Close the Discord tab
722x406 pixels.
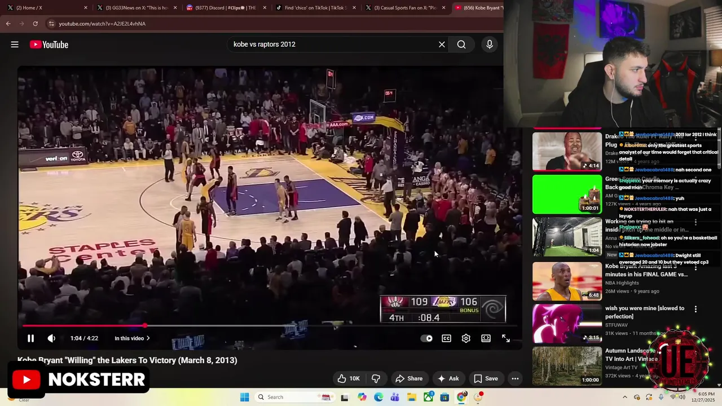click(x=265, y=8)
